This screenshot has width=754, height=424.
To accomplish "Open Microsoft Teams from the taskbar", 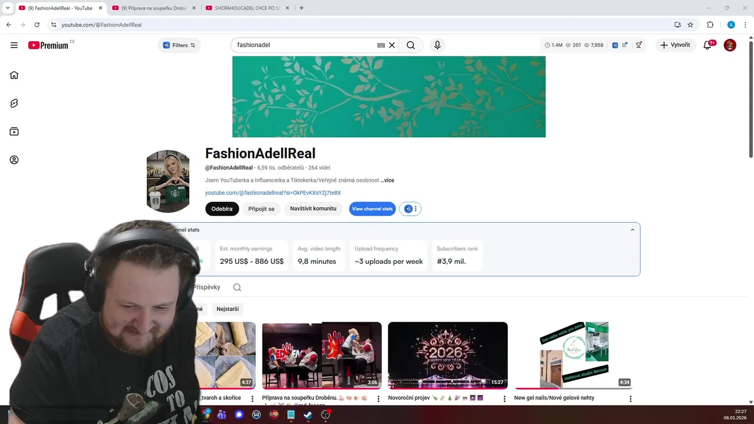I will click(x=222, y=415).
